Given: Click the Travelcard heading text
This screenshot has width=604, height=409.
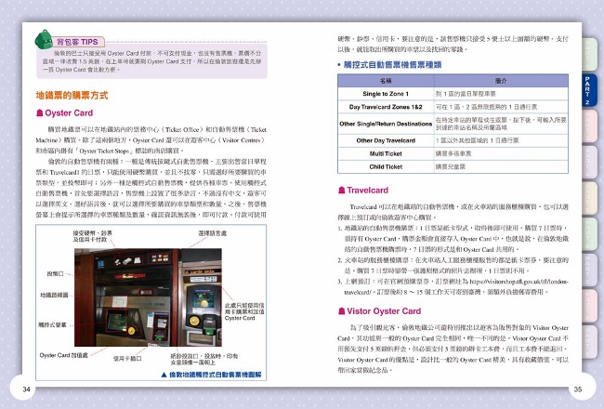Looking at the screenshot, I should [x=367, y=190].
